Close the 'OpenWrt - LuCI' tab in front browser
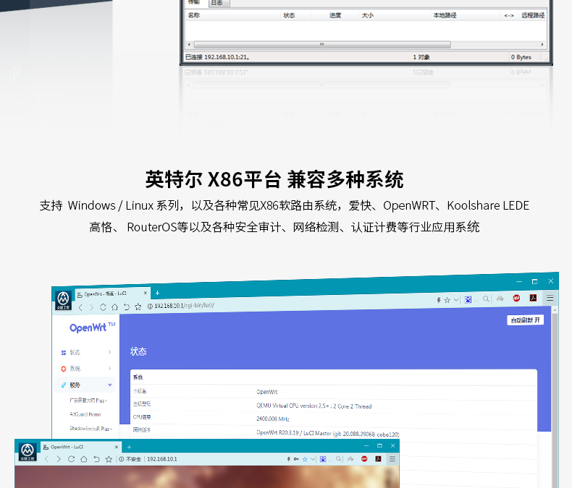Screen dimensions: 572x488 [117, 447]
